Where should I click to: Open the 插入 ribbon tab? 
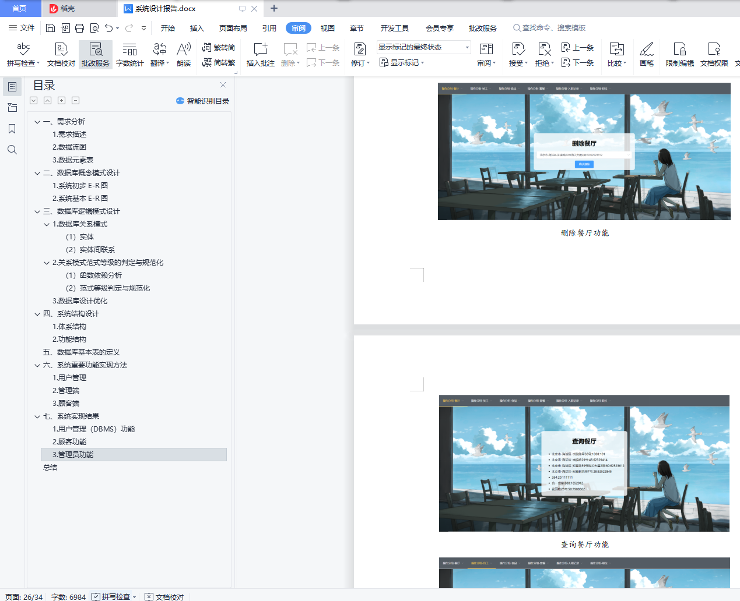197,28
